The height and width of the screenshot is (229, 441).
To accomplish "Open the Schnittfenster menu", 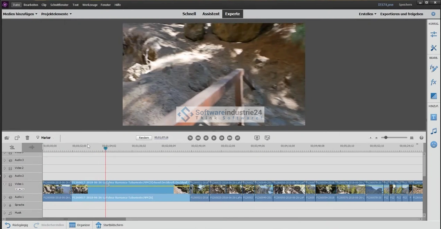I will click(x=59, y=5).
